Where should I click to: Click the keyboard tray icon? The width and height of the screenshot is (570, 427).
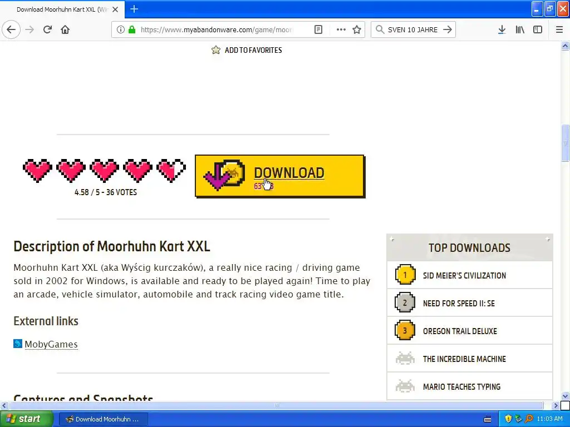click(x=488, y=419)
